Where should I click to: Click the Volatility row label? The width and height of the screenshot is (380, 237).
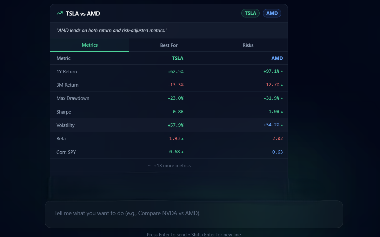click(x=65, y=125)
